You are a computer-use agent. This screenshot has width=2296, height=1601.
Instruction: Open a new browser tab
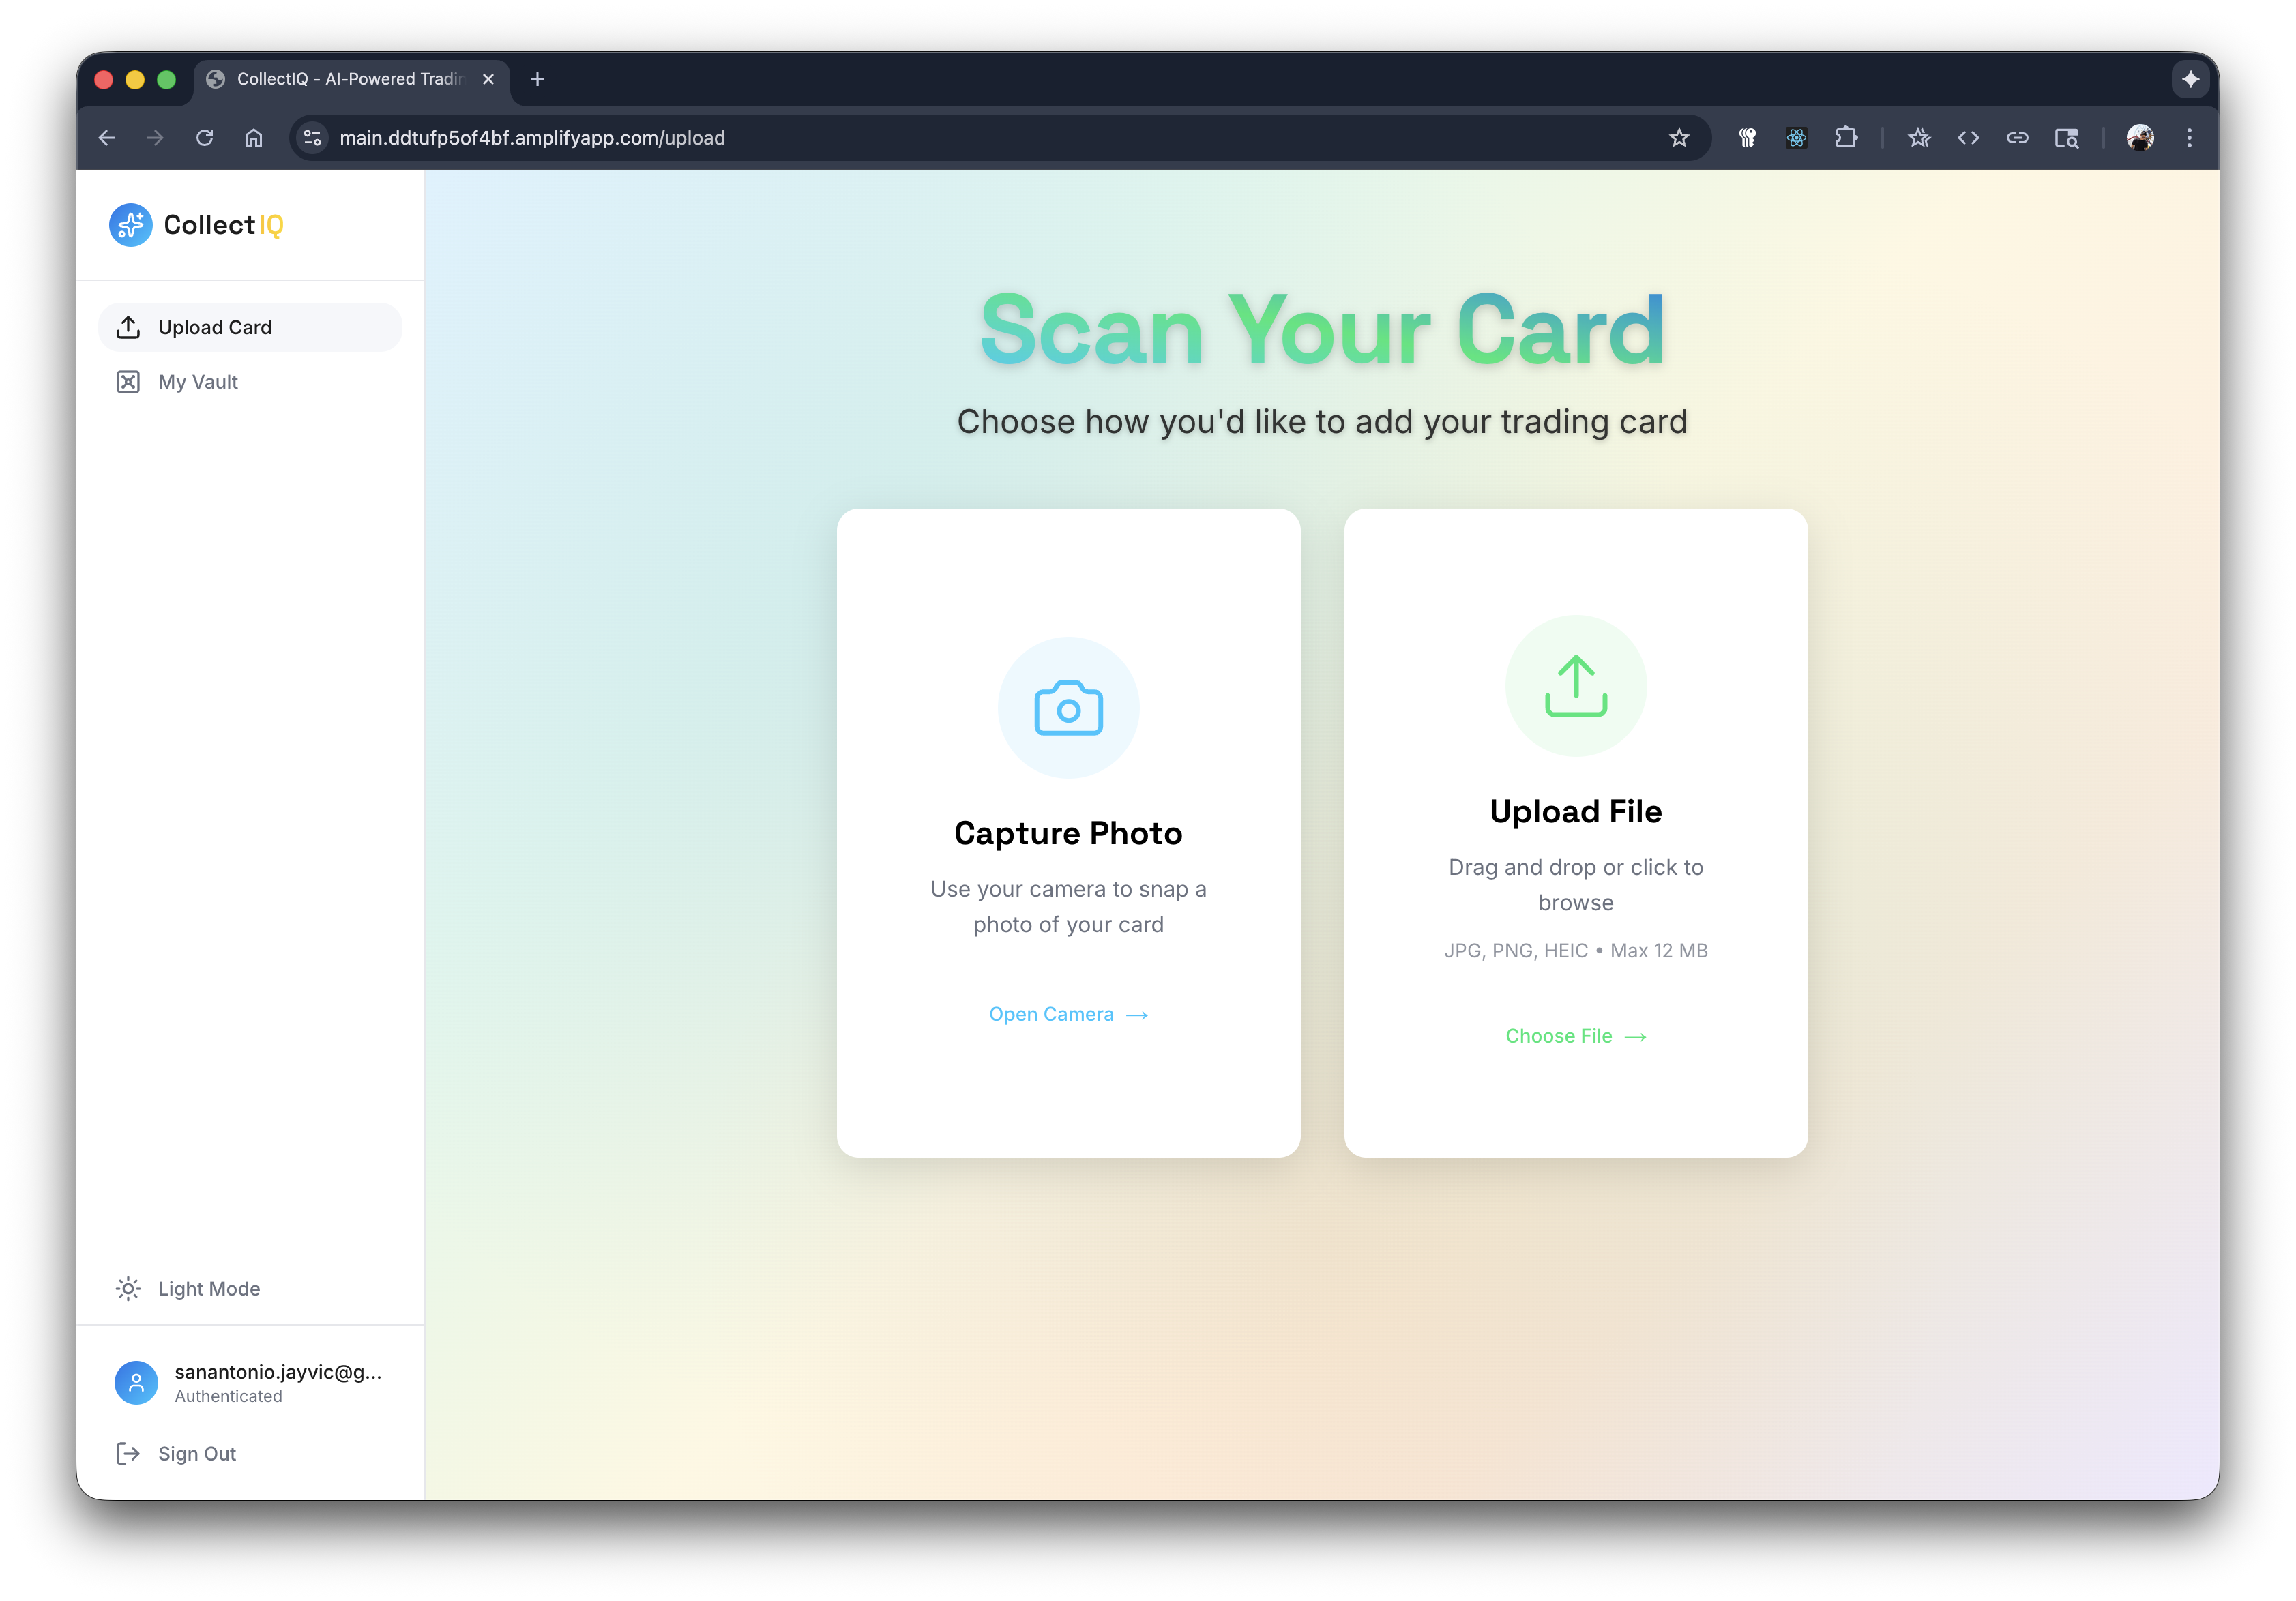pyautogui.click(x=537, y=79)
